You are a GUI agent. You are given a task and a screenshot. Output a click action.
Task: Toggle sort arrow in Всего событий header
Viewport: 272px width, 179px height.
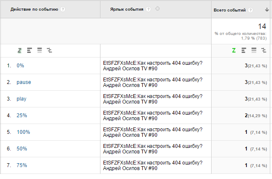266,10
